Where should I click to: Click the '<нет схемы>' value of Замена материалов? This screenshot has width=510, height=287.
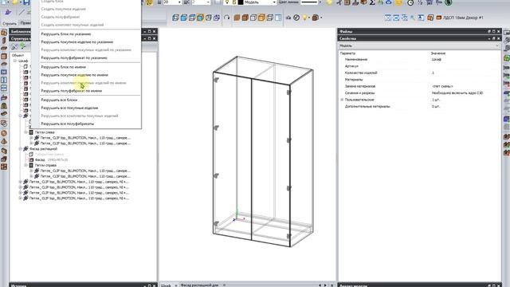(442, 86)
